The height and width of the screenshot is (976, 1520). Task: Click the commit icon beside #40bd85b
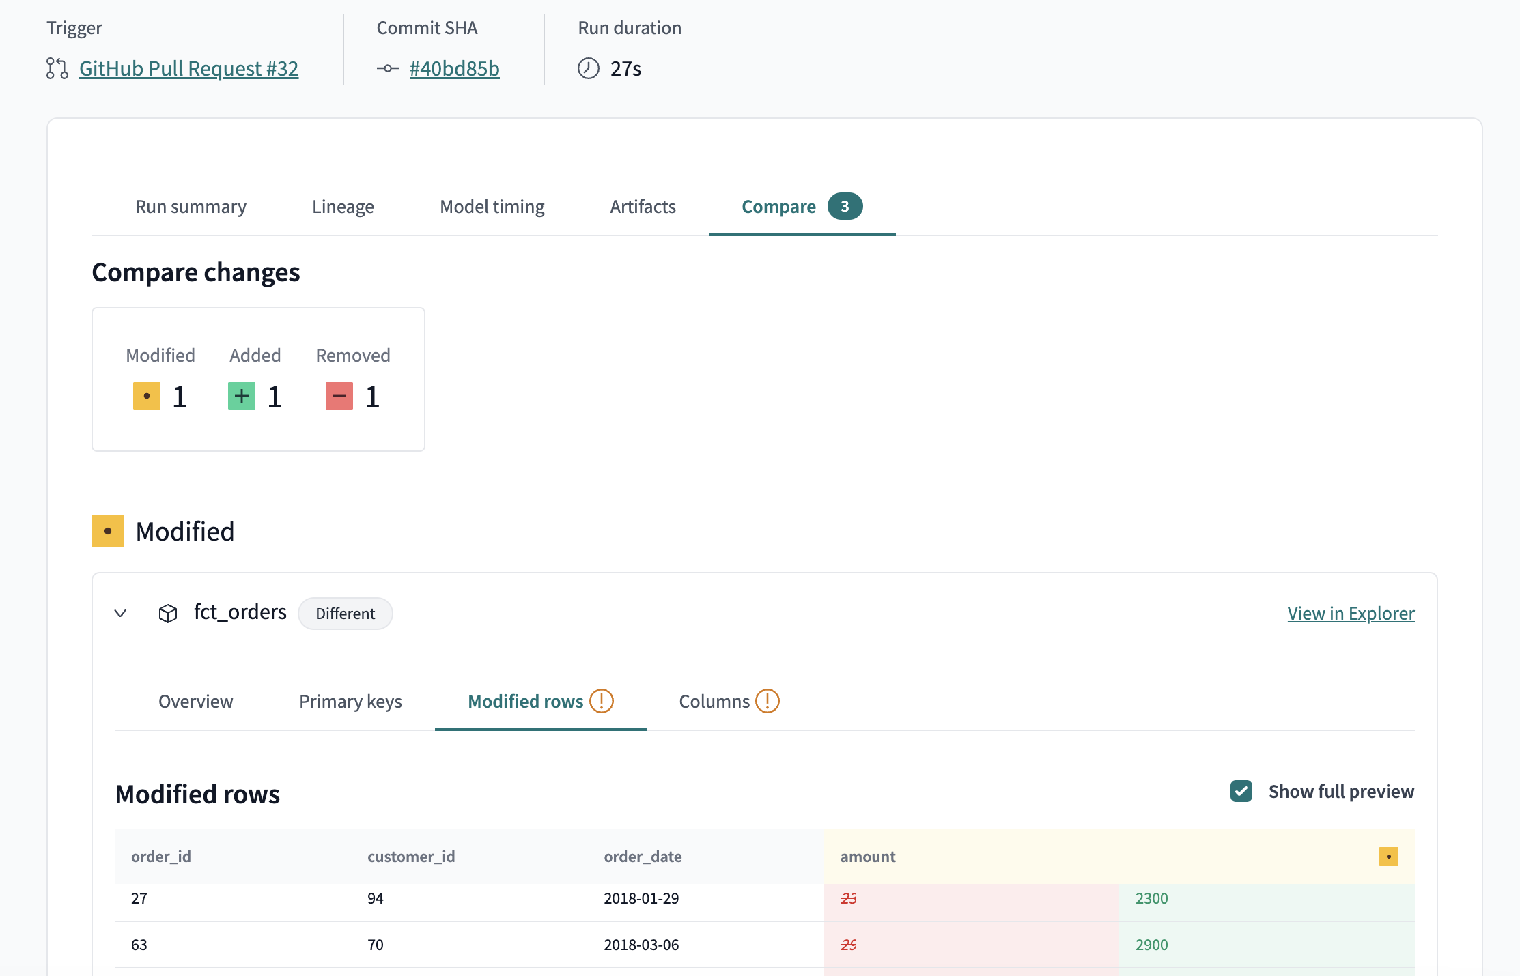click(387, 68)
